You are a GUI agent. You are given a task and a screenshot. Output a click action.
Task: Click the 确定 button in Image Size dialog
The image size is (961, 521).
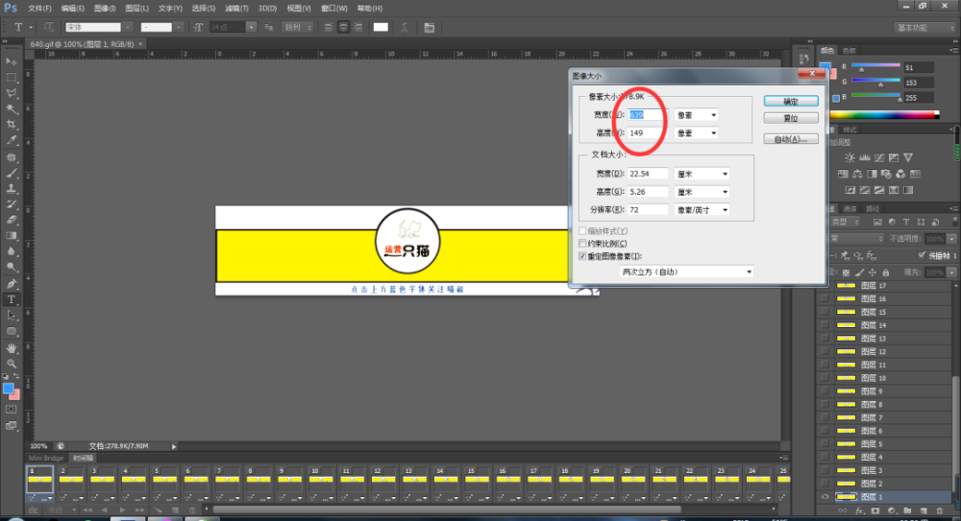click(x=791, y=101)
